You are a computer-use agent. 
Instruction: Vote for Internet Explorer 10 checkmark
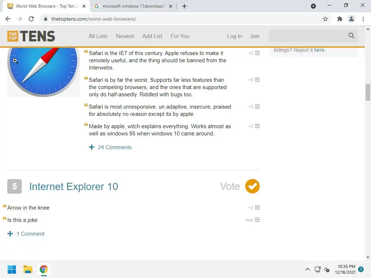click(252, 186)
